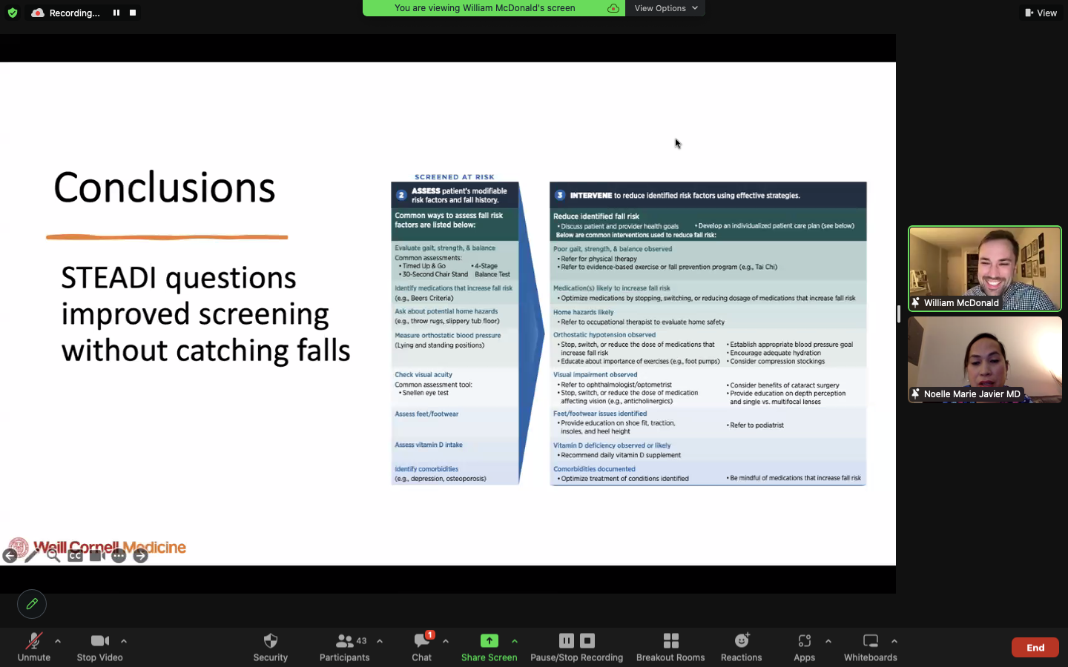
Task: Click the green encryption shield icon
Action: [x=13, y=13]
